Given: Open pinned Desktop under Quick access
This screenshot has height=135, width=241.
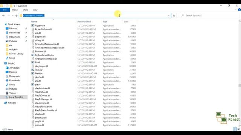Looking at the screenshot, I should 13,28.
